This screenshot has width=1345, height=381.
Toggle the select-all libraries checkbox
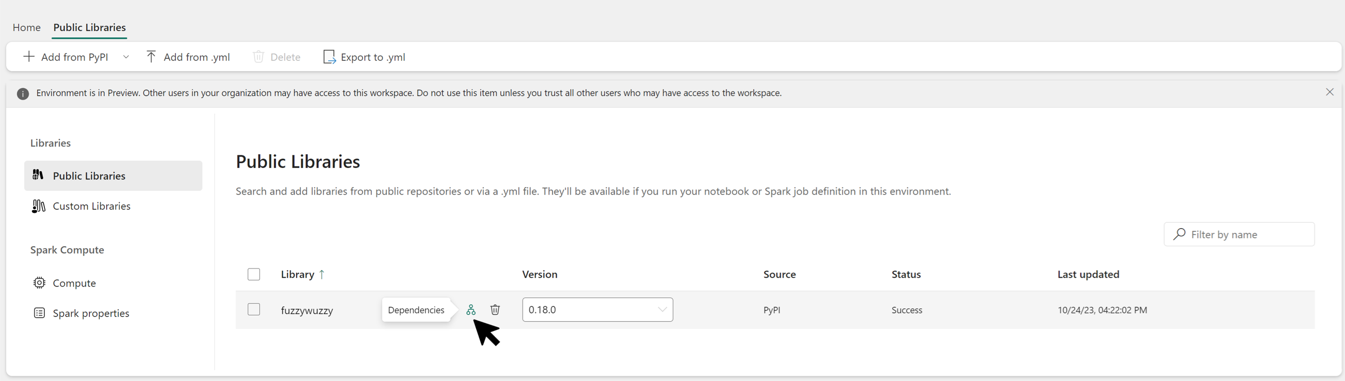pos(254,274)
